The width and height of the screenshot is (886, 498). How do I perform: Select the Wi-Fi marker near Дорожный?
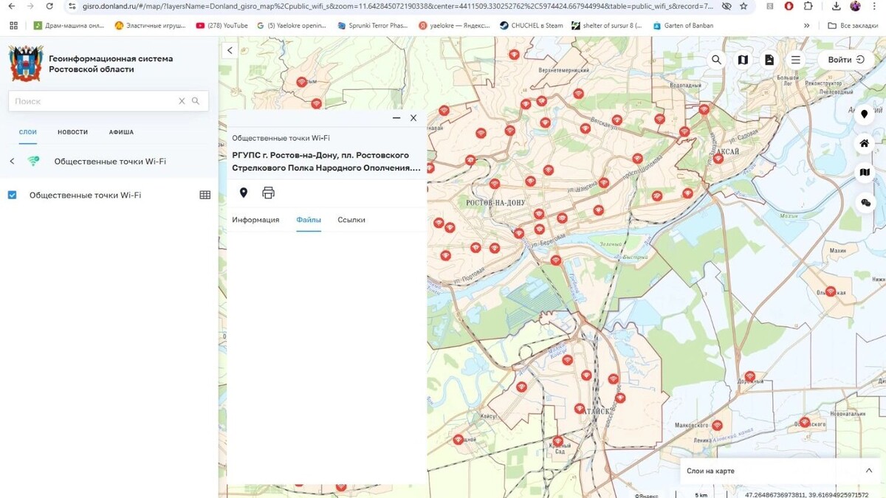coord(749,376)
